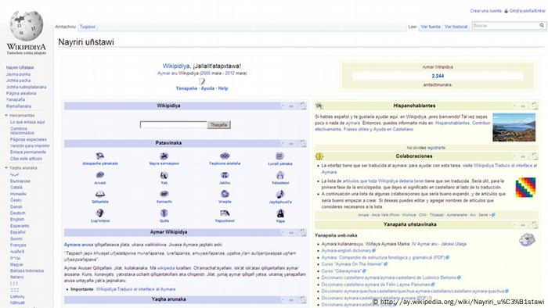548x308 pixels.
Task: Open Páginas especiales in sidebar
Action: tap(28, 139)
